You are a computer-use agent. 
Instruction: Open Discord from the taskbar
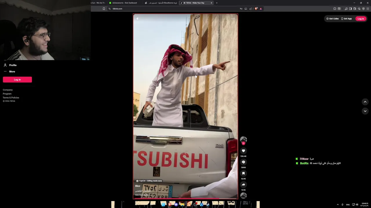pyautogui.click(x=176, y=205)
